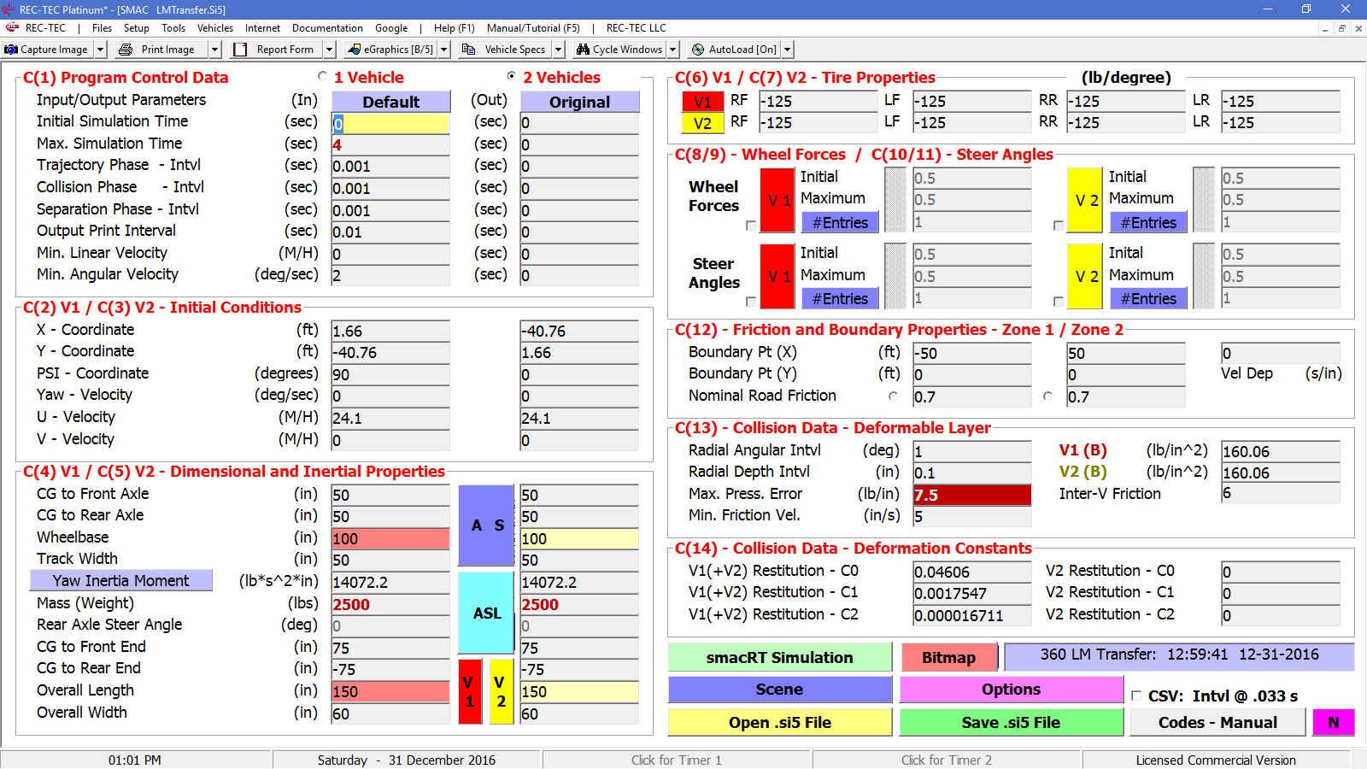The height and width of the screenshot is (769, 1367).
Task: Click the Click for Timer 2 panel
Action: click(947, 760)
